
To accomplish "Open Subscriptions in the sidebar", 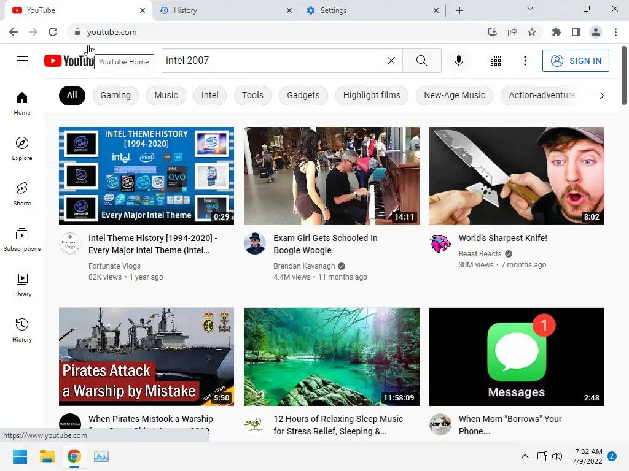I will [22, 240].
